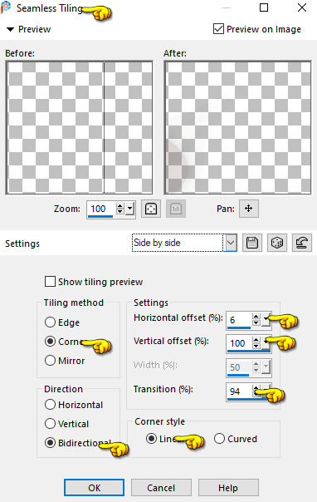317x502 pixels.
Task: Click the PaintShop Pro icon in title bar
Action: (x=6, y=7)
